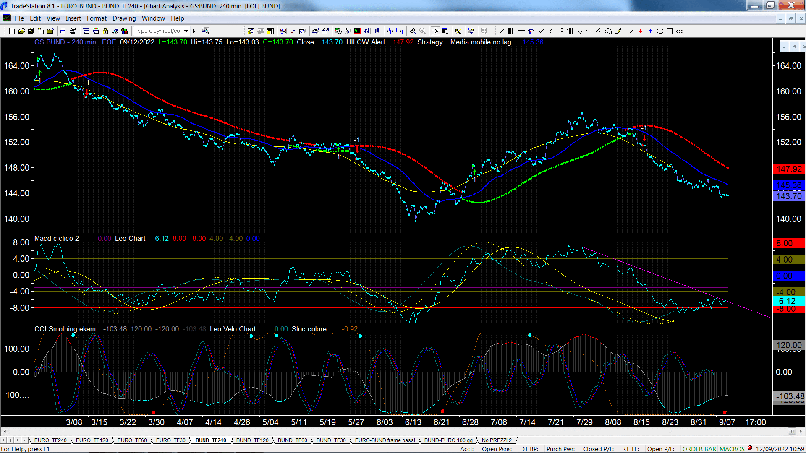Open the Drawing menu
Viewport: 806px width, 453px height.
[124, 18]
